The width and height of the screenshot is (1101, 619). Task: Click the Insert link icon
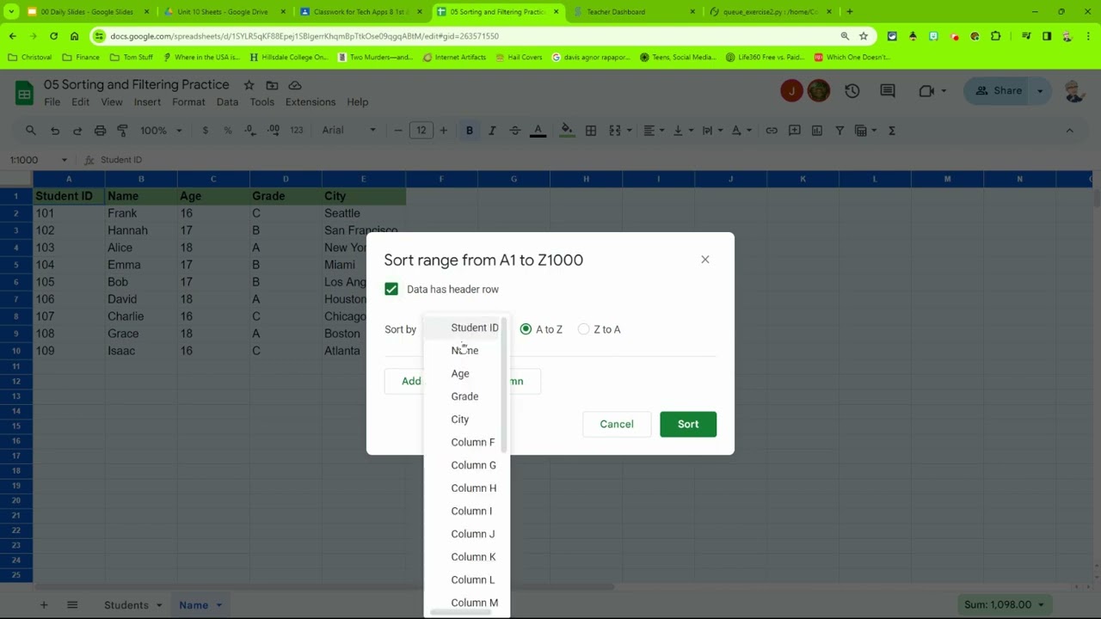[x=772, y=131]
